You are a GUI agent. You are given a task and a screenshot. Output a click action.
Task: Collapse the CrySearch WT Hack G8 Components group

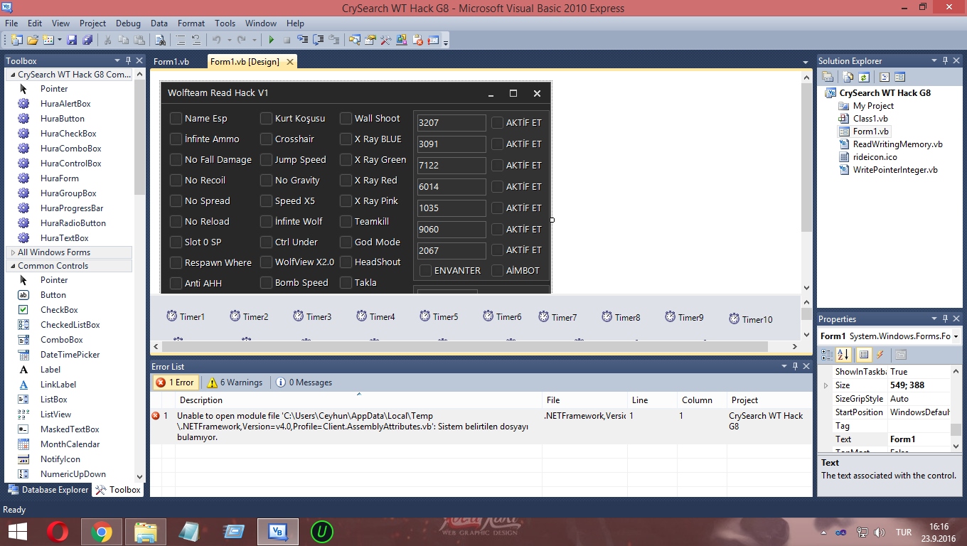(13, 75)
